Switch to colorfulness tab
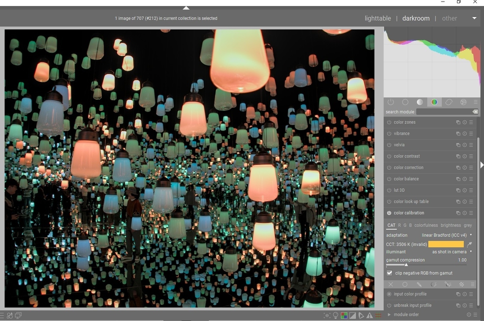Viewport: 484px width, 321px height. tap(426, 225)
